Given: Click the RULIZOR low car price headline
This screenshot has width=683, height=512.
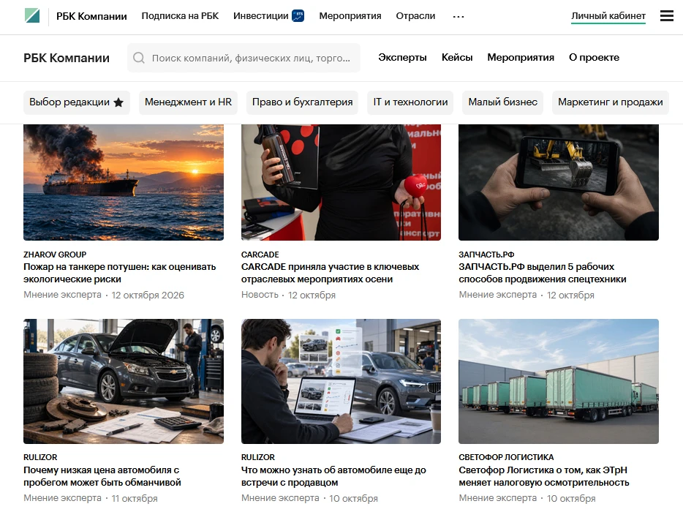Looking at the screenshot, I should coord(102,476).
